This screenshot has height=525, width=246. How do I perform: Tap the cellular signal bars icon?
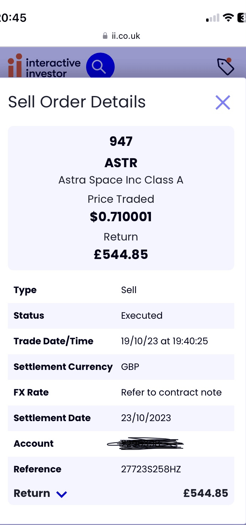[213, 18]
